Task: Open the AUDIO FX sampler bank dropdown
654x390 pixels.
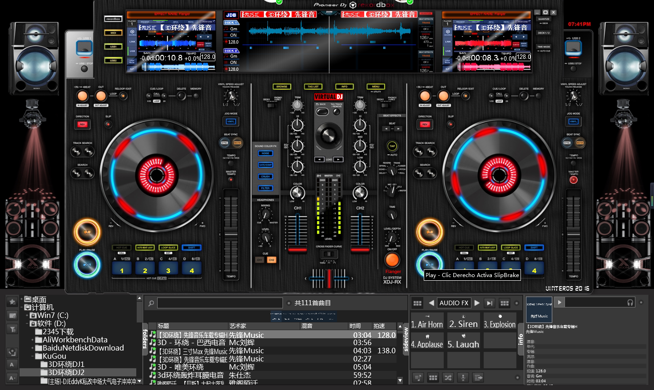Action: (x=454, y=303)
